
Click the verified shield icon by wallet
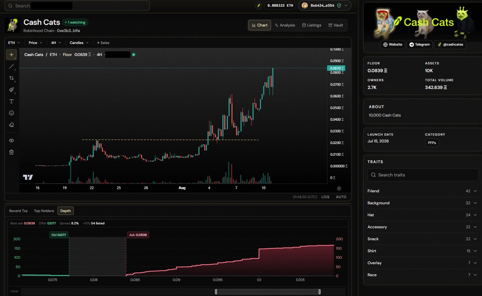(339, 5)
